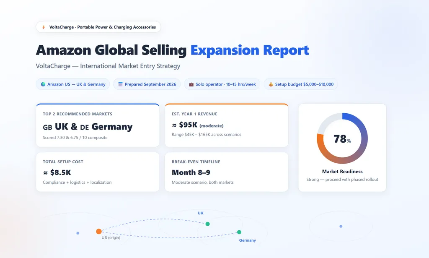Click the Prepared September 2026 chip
429x258 pixels.
click(147, 84)
